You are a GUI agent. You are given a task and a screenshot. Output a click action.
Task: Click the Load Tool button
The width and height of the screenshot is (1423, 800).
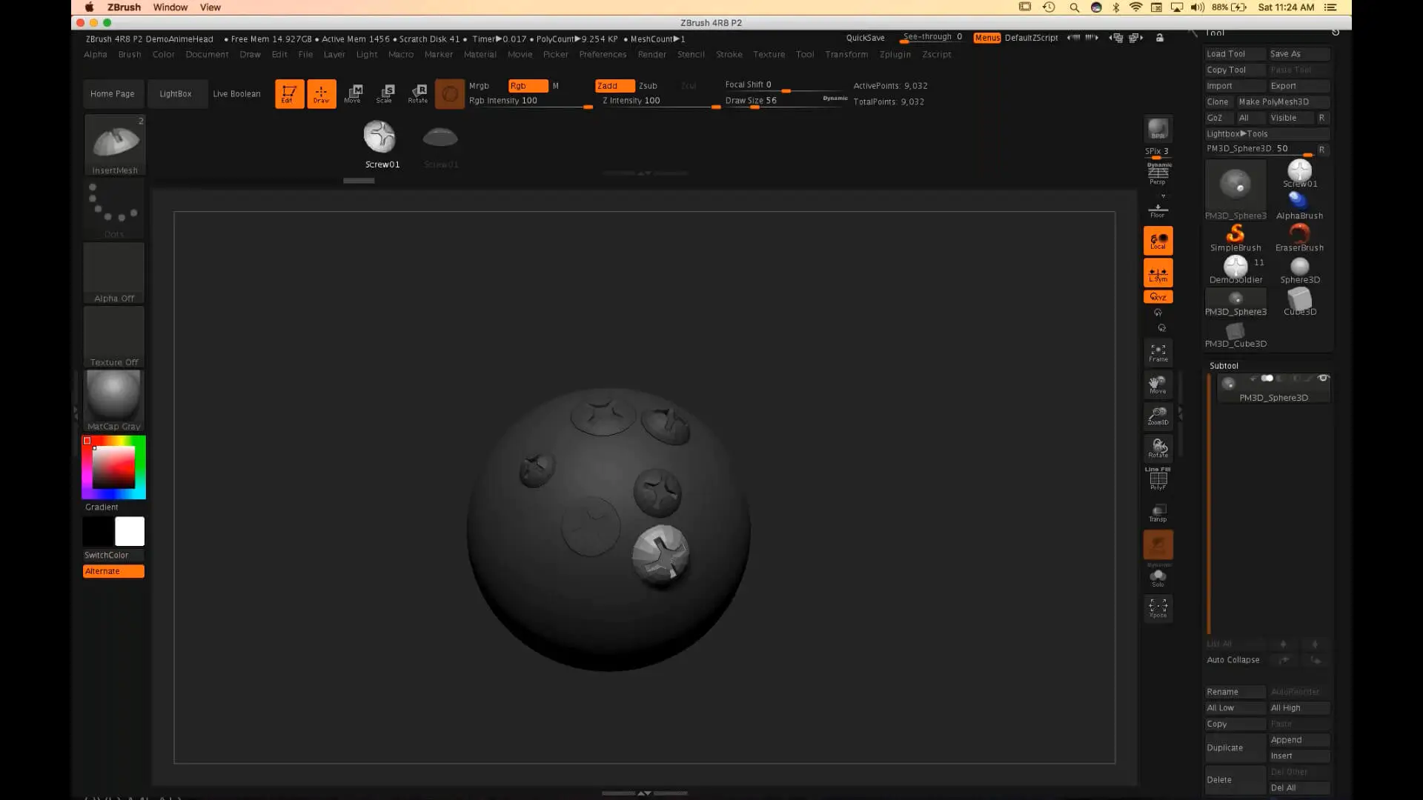click(1235, 54)
